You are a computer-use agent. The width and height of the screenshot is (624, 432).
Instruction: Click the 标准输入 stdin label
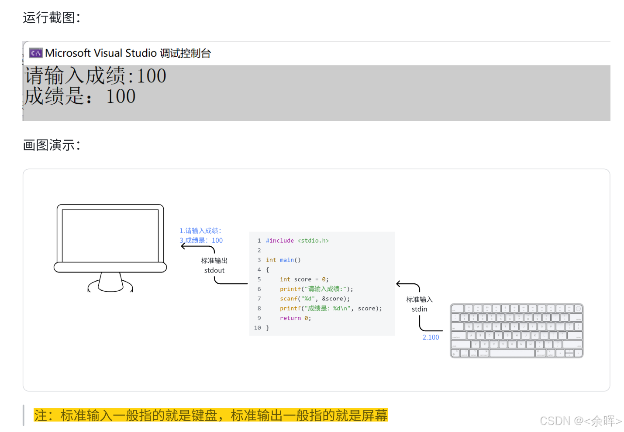point(419,304)
